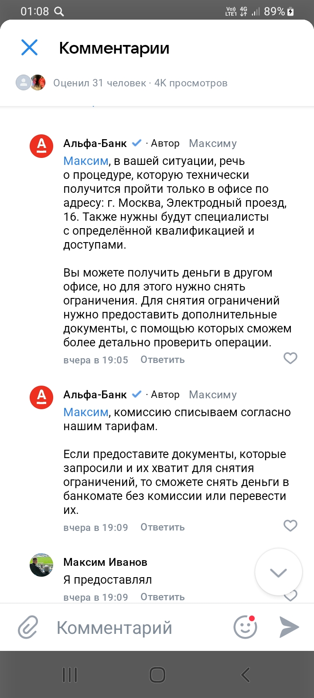Tap the Комментарий text input field
The height and width of the screenshot is (698, 314).
(131, 628)
